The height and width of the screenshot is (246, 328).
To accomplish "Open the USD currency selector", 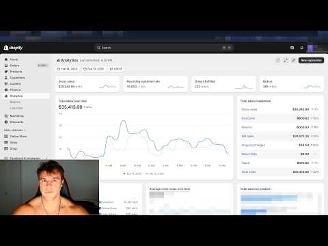I will (x=116, y=69).
